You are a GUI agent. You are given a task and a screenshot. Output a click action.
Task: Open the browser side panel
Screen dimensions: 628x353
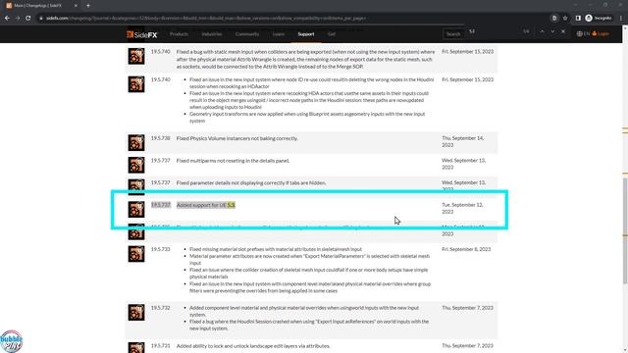[x=578, y=18]
